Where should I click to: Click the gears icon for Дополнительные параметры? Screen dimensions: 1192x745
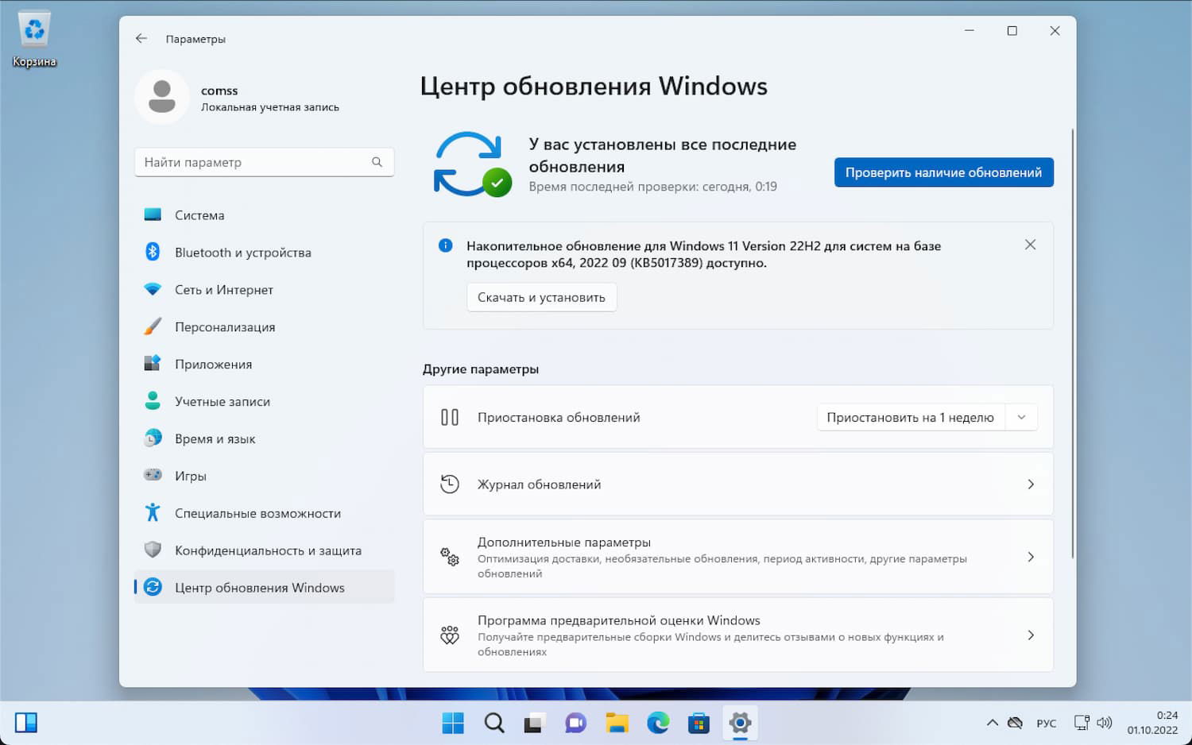click(450, 557)
